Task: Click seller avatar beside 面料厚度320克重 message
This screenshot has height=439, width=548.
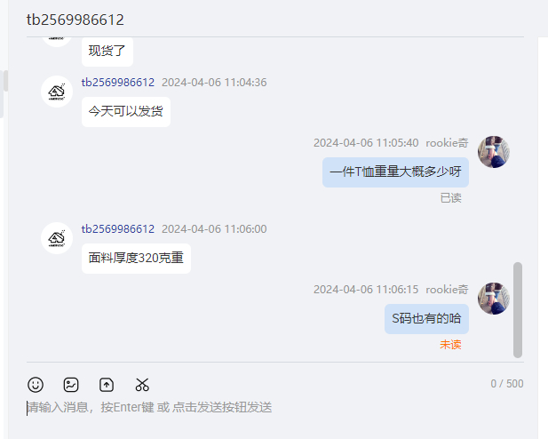Action: click(57, 238)
